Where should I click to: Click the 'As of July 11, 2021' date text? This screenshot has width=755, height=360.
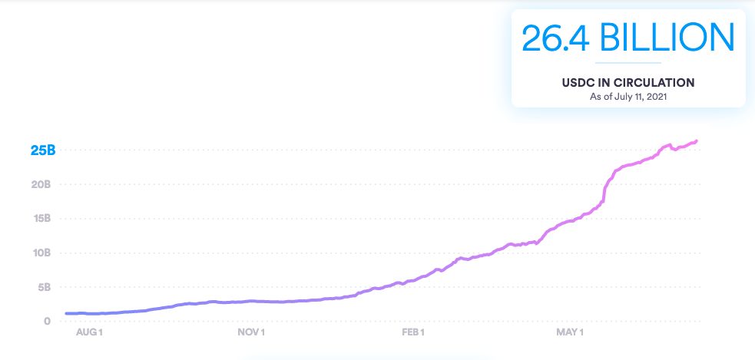pos(628,97)
